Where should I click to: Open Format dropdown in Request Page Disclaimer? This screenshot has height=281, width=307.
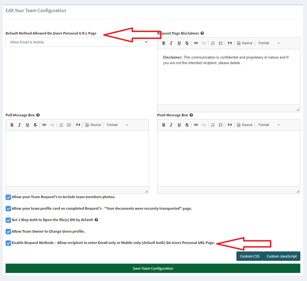269,43
